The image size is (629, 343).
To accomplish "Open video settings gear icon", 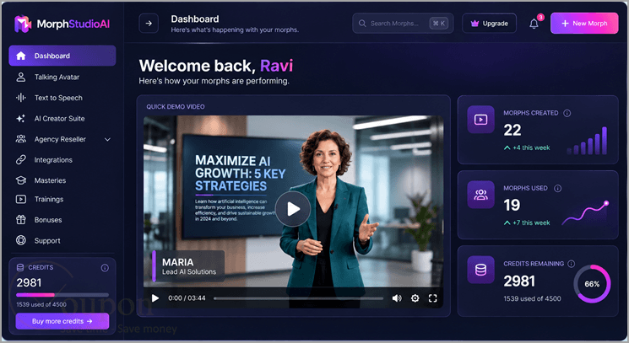I will click(415, 298).
